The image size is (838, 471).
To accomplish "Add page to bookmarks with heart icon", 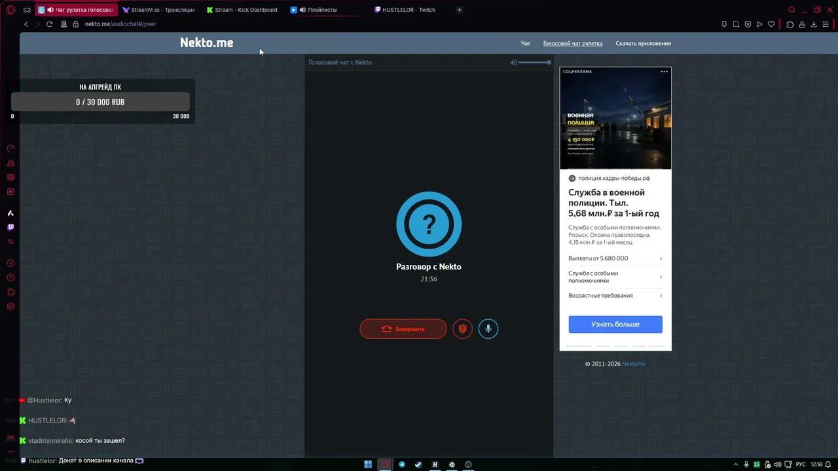I will (x=771, y=24).
